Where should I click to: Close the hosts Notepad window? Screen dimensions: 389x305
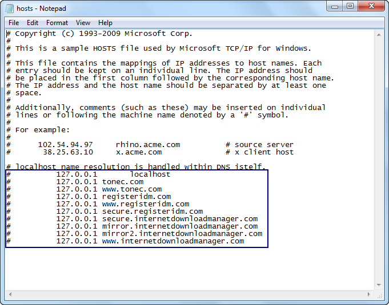pyautogui.click(x=371, y=6)
